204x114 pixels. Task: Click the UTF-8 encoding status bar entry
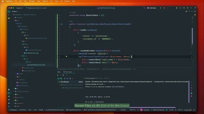pos(180,110)
